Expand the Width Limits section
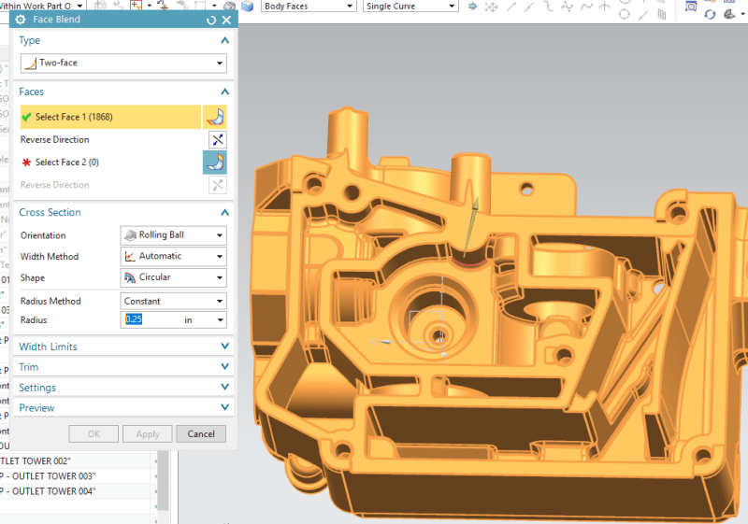Viewport: 748px width, 524px height. [x=224, y=347]
